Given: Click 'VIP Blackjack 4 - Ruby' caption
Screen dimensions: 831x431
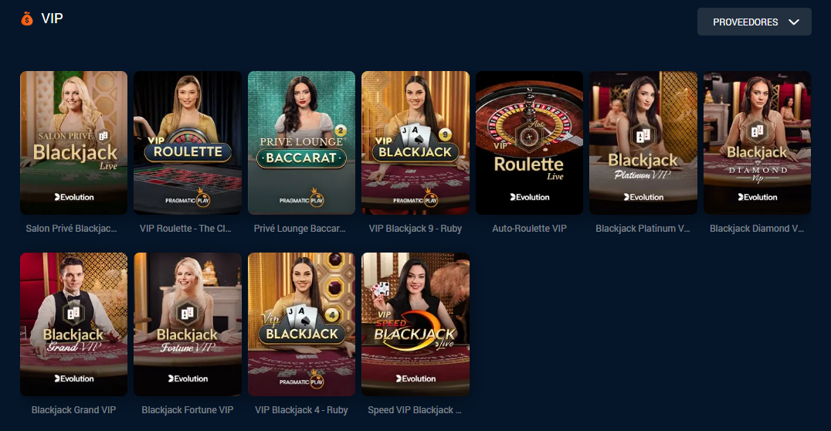Looking at the screenshot, I should pyautogui.click(x=301, y=410).
